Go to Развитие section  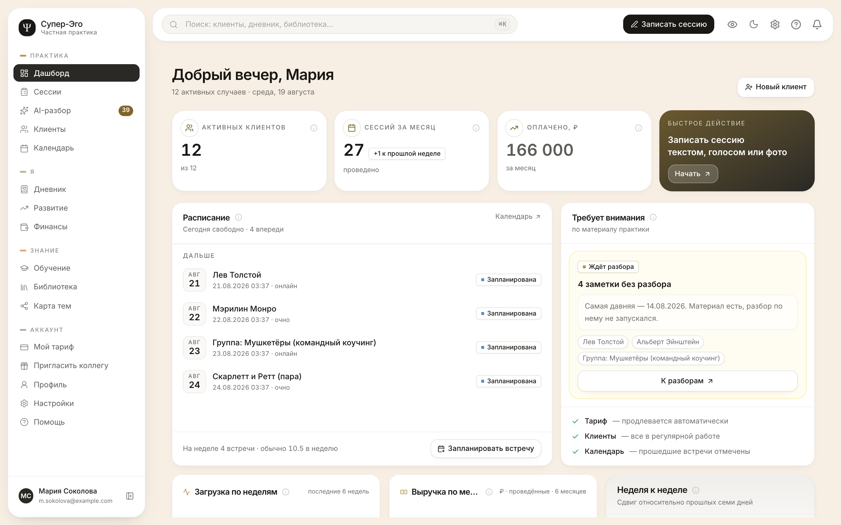click(x=77, y=208)
